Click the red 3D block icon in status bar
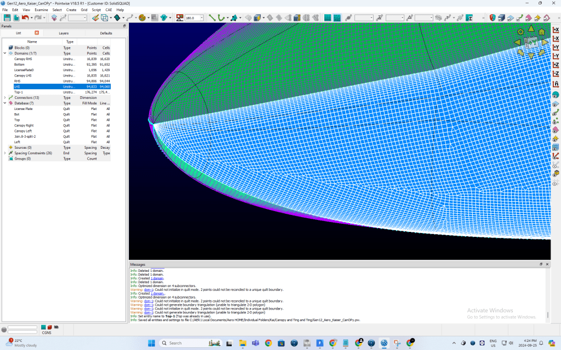Screen dimensions: 561x350 tap(49, 327)
